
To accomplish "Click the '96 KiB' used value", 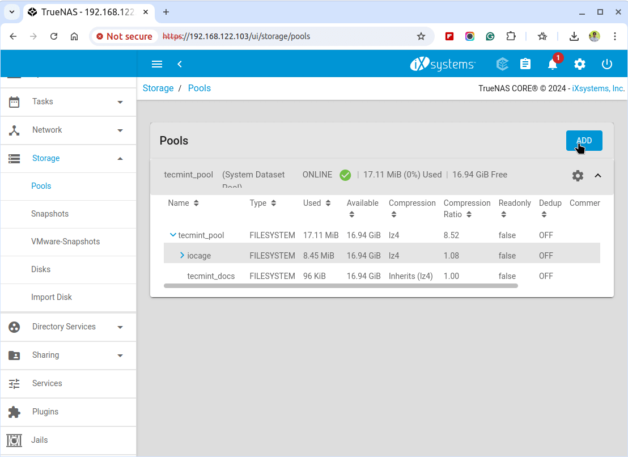I will tap(315, 276).
